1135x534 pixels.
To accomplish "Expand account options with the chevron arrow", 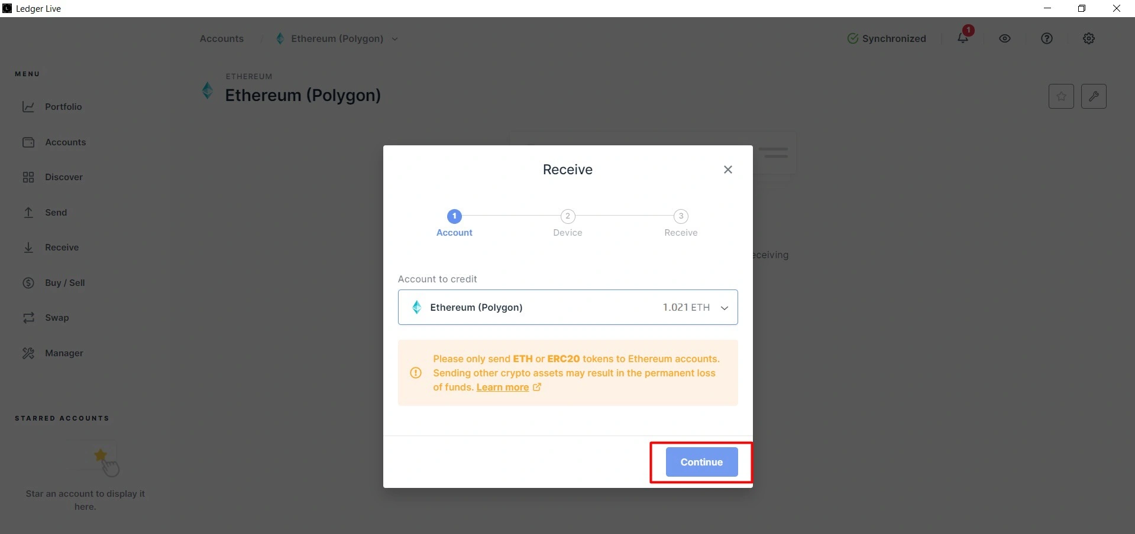I will (724, 308).
